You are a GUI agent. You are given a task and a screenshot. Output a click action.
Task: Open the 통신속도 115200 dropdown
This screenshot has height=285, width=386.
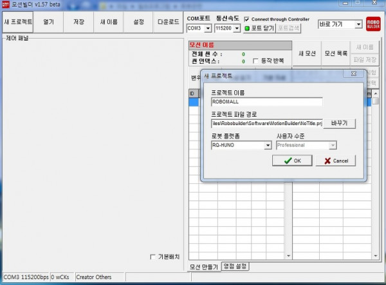237,28
